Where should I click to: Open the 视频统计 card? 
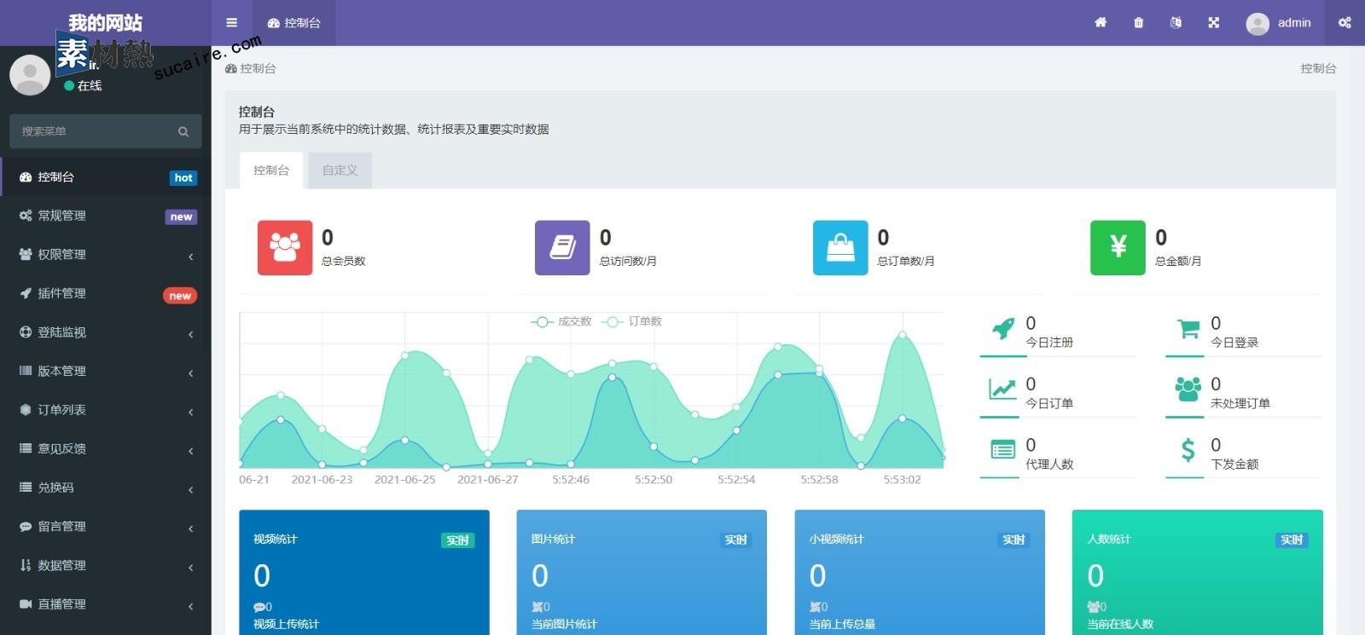point(364,572)
